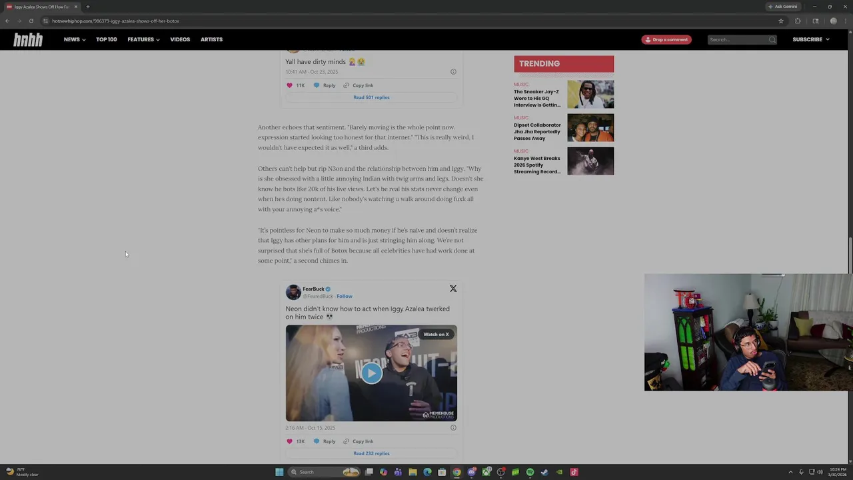Viewport: 853px width, 480px height.
Task: Read 232 replies link
Action: [x=371, y=453]
